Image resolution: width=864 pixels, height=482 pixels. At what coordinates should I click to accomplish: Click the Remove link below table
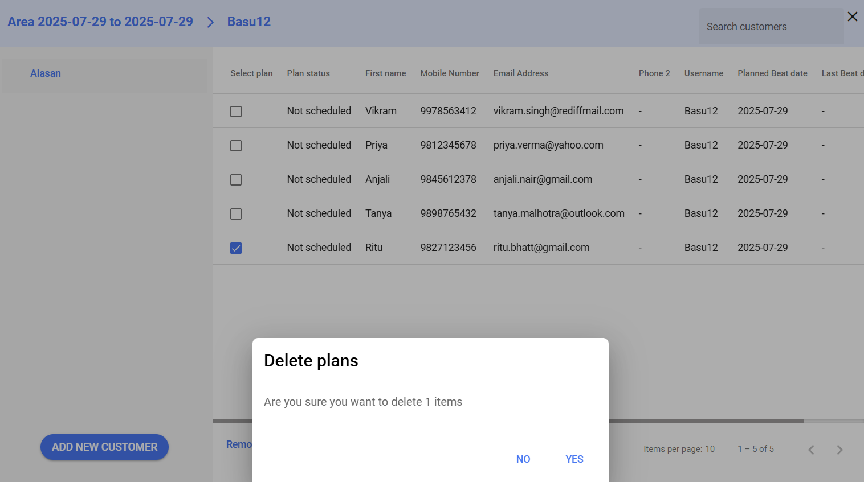click(239, 444)
